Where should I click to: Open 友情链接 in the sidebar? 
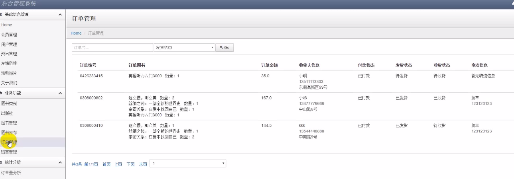(9, 63)
